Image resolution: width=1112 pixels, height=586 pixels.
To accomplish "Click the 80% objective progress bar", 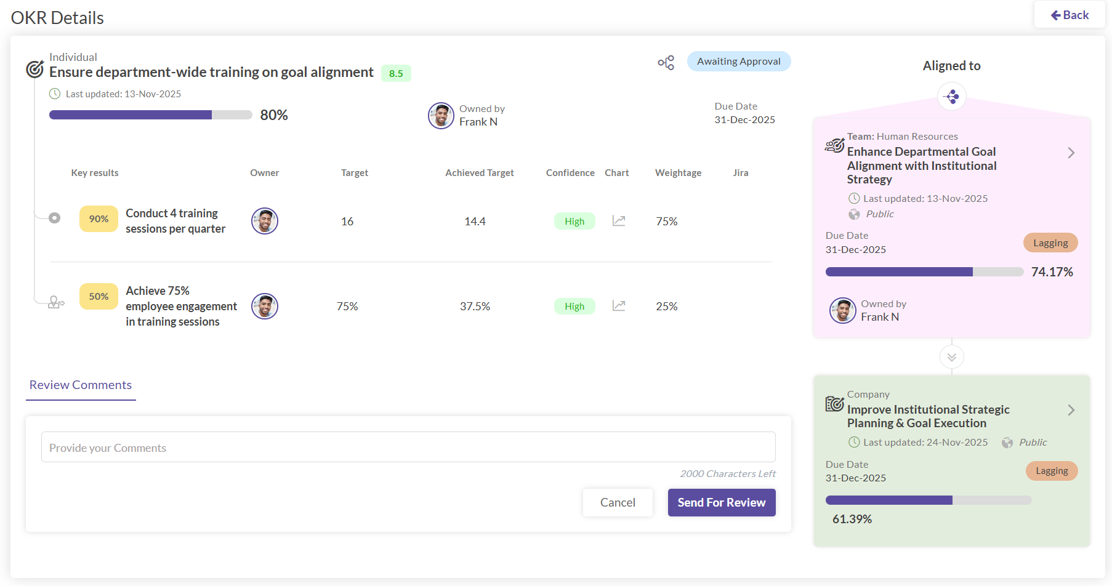I will (x=150, y=115).
